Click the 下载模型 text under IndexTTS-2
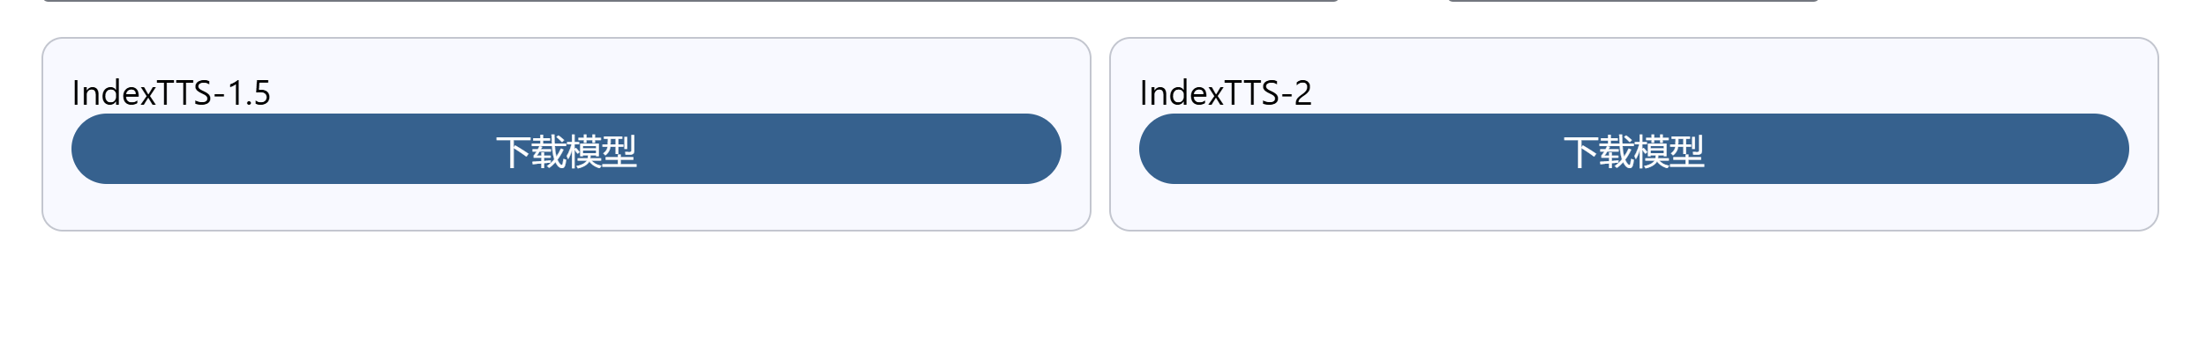Image resolution: width=2206 pixels, height=353 pixels. pos(1633,151)
